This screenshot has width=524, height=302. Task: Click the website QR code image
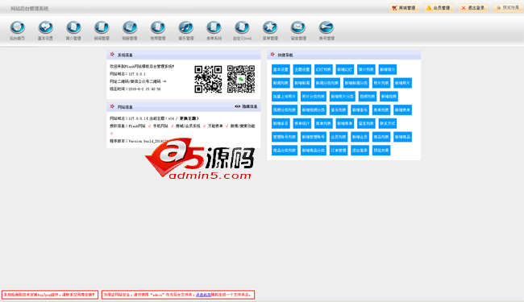pos(208,79)
